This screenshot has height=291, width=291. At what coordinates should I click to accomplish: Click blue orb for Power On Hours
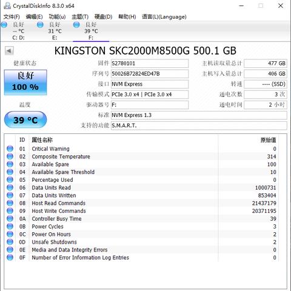click(x=10, y=234)
